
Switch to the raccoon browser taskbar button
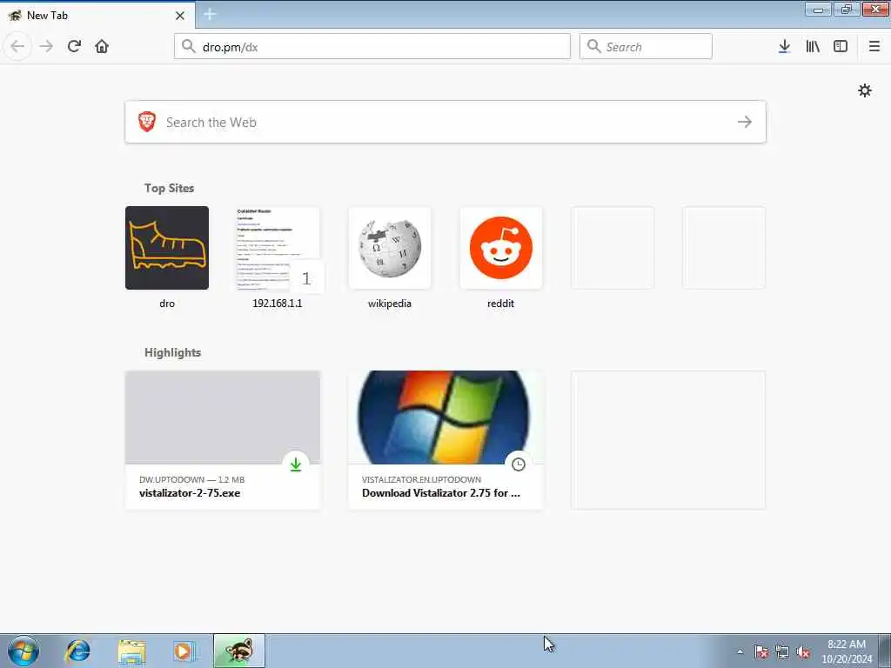(x=239, y=651)
